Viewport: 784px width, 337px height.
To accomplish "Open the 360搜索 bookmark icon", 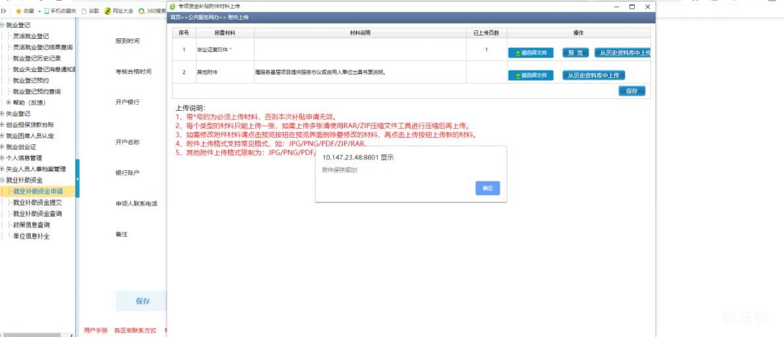I will (142, 11).
